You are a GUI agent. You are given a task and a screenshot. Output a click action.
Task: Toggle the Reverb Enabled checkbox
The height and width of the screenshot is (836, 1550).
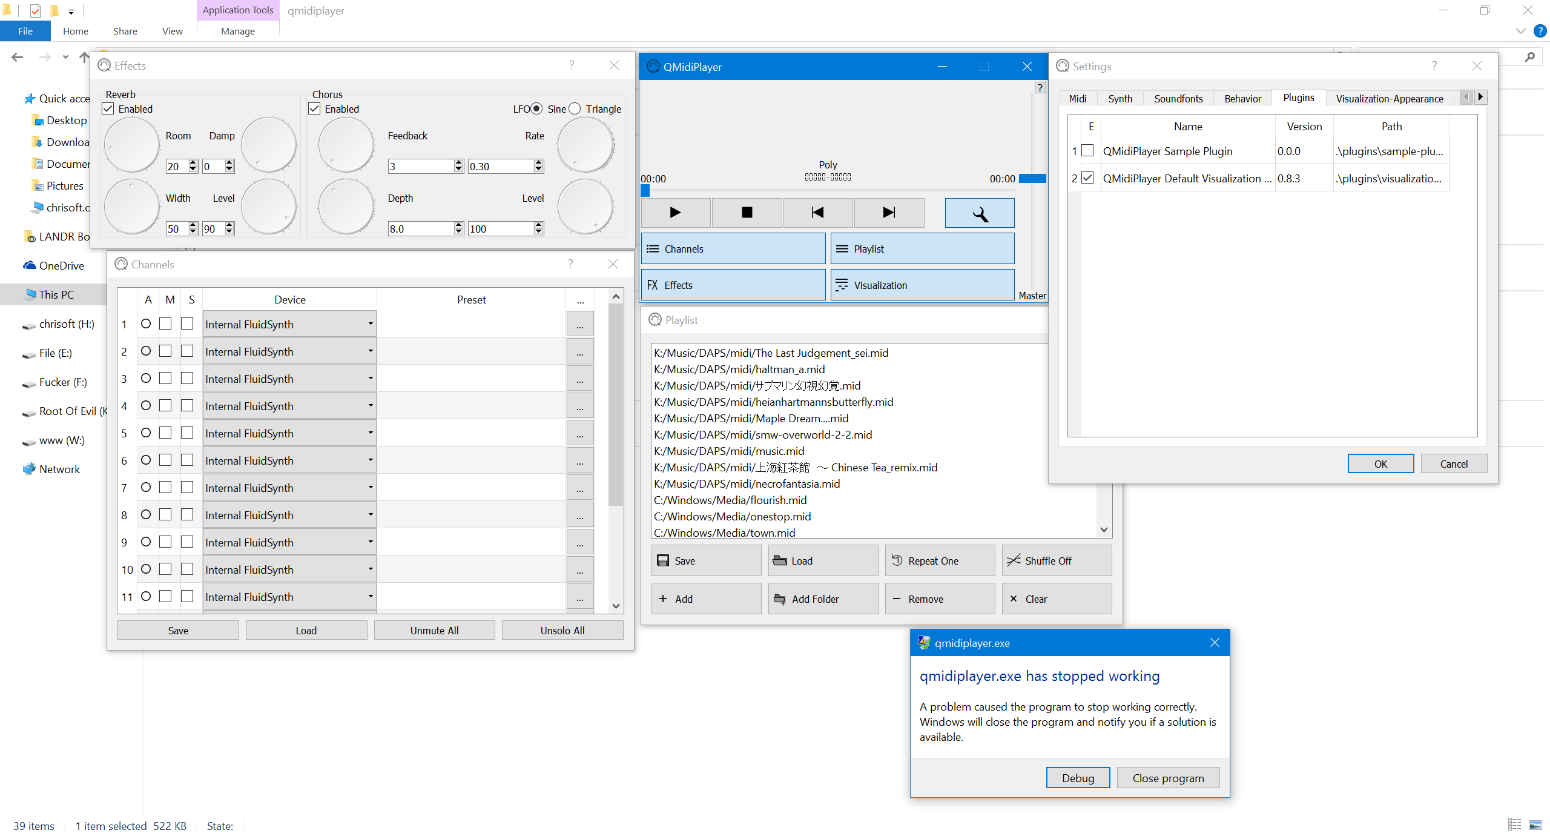(108, 109)
